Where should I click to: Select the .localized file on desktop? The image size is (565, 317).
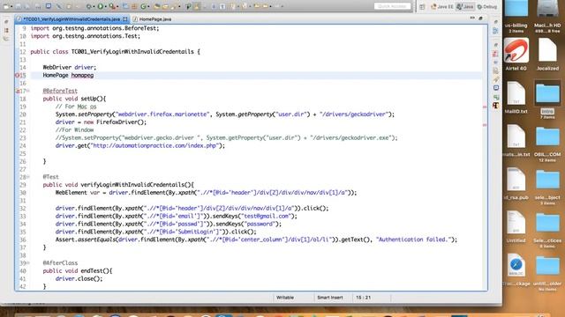(547, 54)
